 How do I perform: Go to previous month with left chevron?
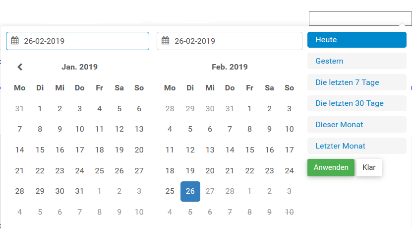tap(20, 67)
